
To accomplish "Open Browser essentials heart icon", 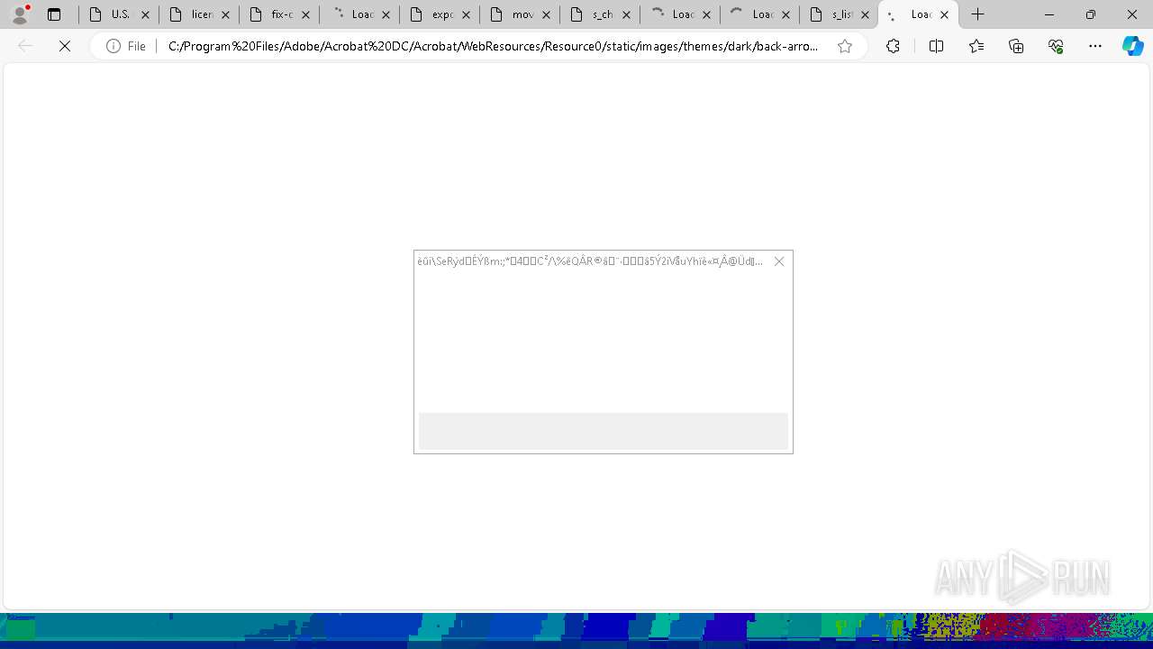I will click(1056, 46).
